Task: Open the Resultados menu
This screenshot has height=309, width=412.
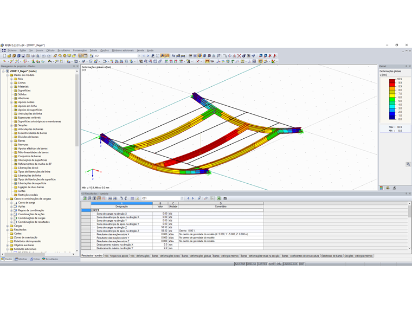Action: pyautogui.click(x=63, y=50)
